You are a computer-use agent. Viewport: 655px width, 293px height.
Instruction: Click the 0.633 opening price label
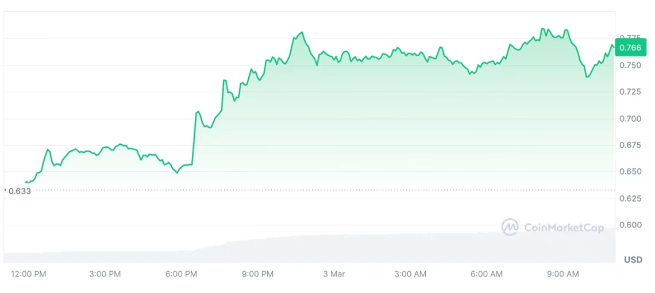point(19,191)
